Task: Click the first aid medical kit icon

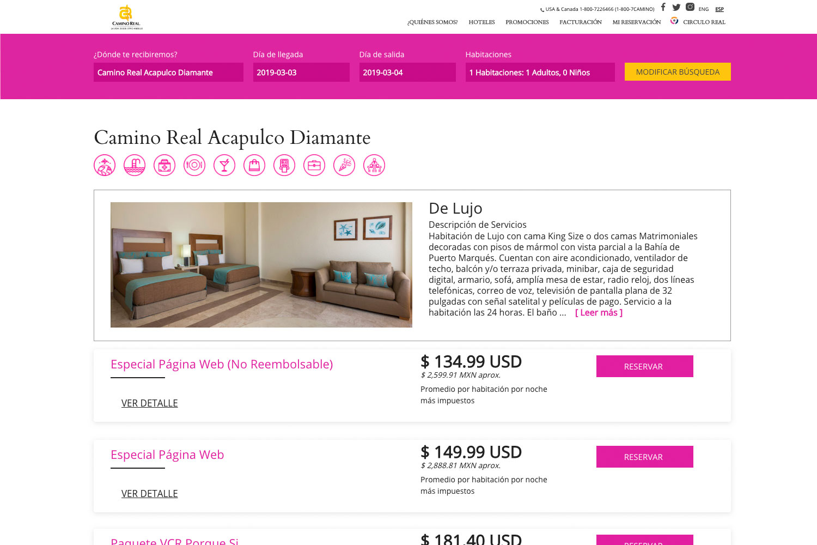Action: click(164, 165)
